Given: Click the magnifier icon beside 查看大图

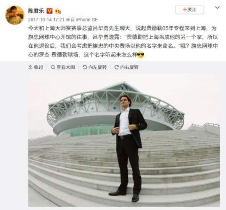Looking at the screenshot, I should [x=53, y=67].
